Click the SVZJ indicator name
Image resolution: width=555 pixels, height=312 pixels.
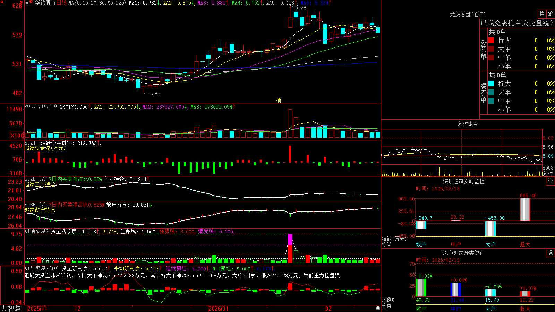(30, 143)
